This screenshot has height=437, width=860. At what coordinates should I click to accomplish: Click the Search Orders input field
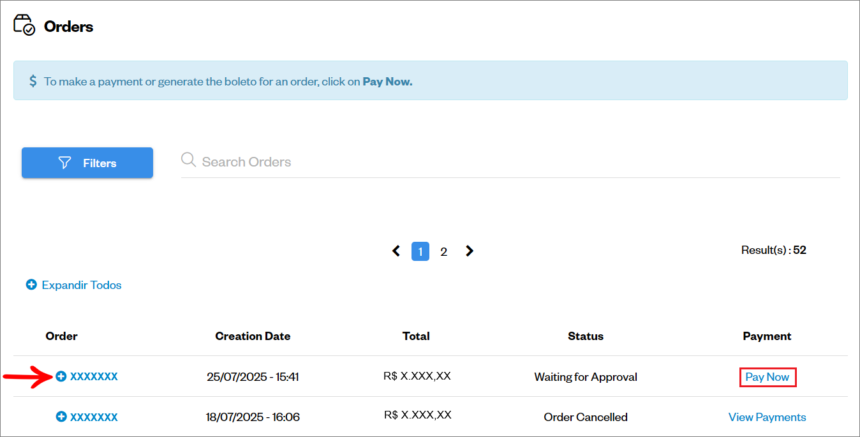(510, 162)
